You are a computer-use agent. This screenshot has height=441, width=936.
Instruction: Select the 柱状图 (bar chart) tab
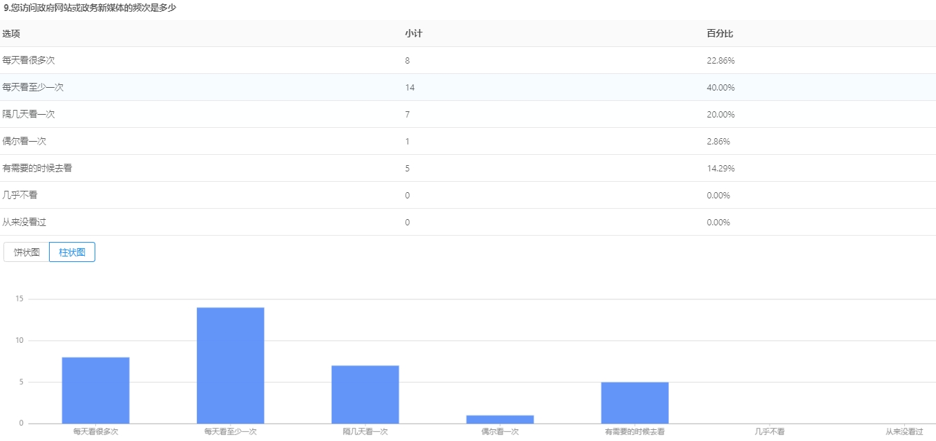[72, 252]
